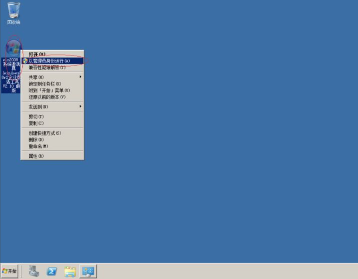Viewport: 358px width, 279px height.
Task: Click the Windows logo on the Start button
Action: (5, 271)
